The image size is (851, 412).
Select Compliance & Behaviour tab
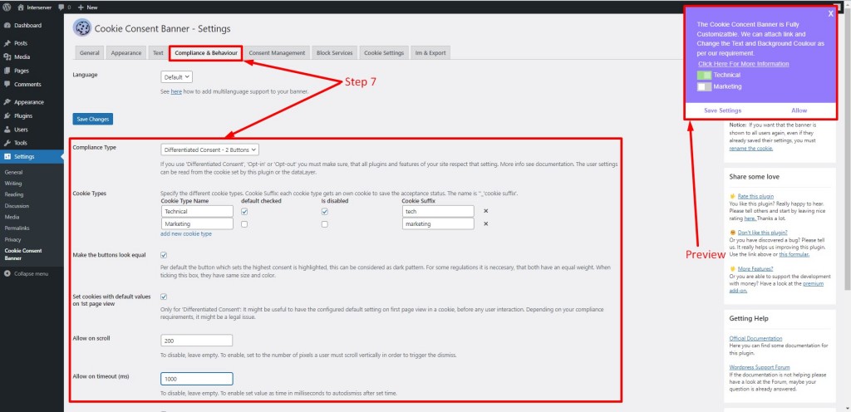point(206,53)
